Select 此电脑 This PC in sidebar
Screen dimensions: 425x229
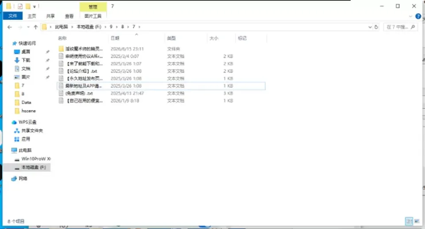25,150
